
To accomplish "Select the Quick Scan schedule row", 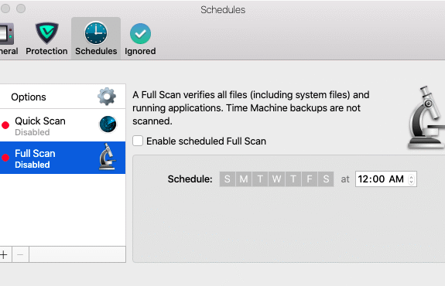I will [x=63, y=125].
